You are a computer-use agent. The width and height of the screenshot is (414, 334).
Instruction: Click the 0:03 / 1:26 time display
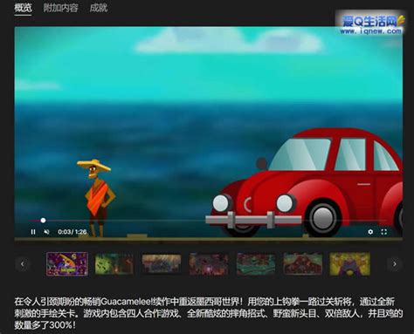click(x=72, y=232)
